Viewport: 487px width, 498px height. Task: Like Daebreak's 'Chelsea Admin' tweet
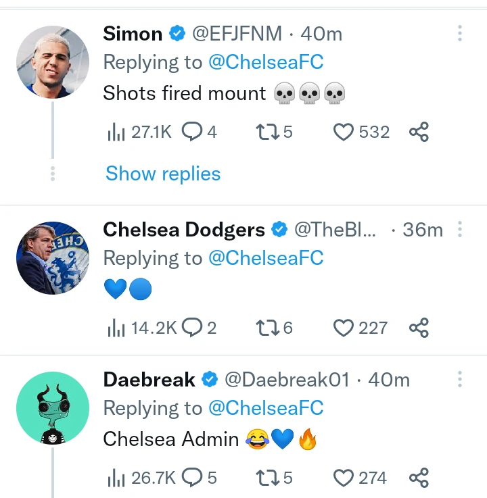344,478
